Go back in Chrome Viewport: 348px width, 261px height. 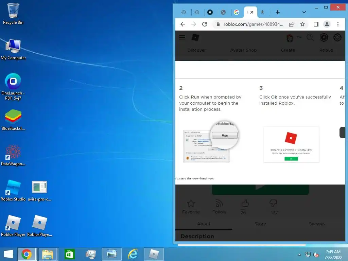182,24
